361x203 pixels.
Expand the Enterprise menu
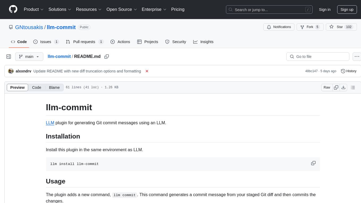click(x=154, y=9)
